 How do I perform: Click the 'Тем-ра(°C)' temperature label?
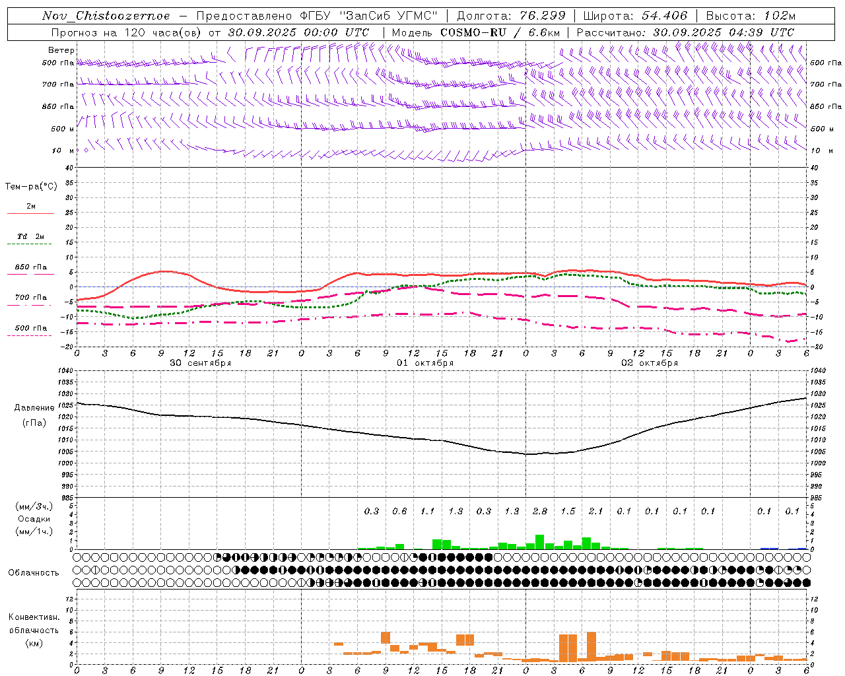click(x=31, y=187)
